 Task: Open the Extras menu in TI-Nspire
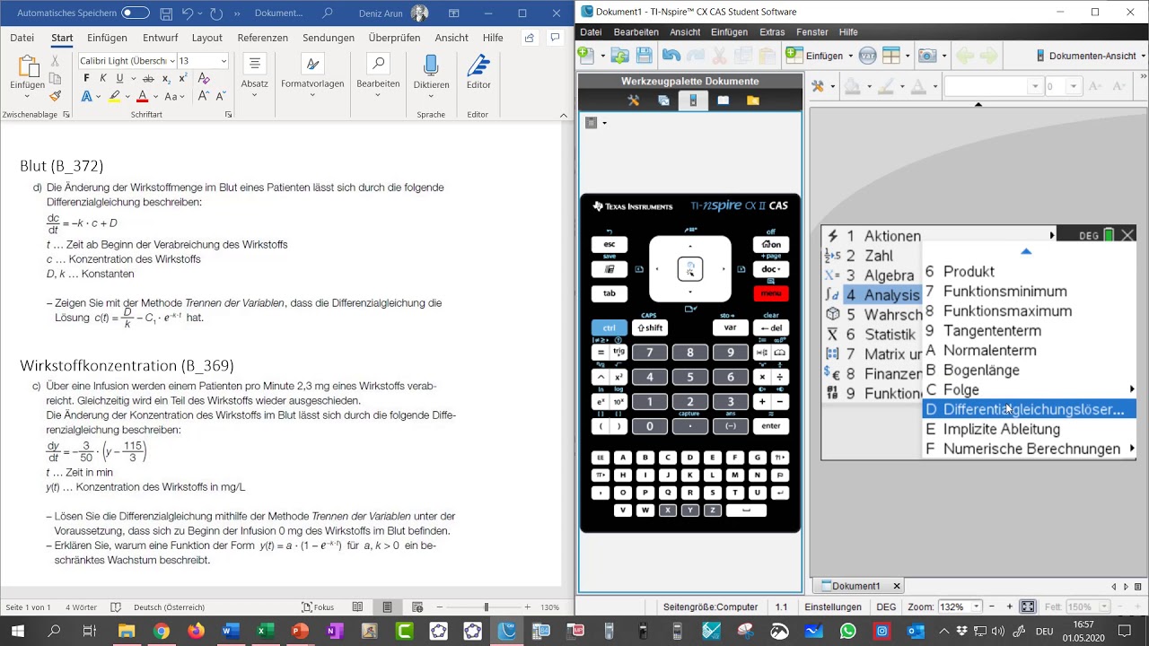(x=772, y=32)
